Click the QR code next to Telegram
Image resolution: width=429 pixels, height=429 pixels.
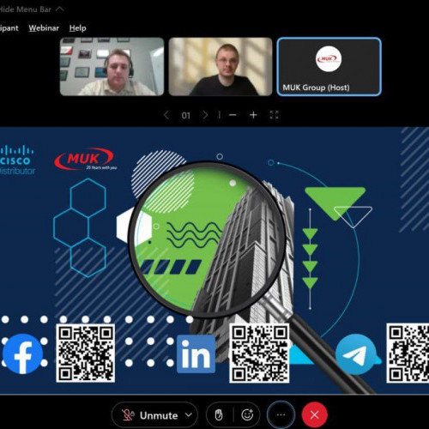pos(408,353)
